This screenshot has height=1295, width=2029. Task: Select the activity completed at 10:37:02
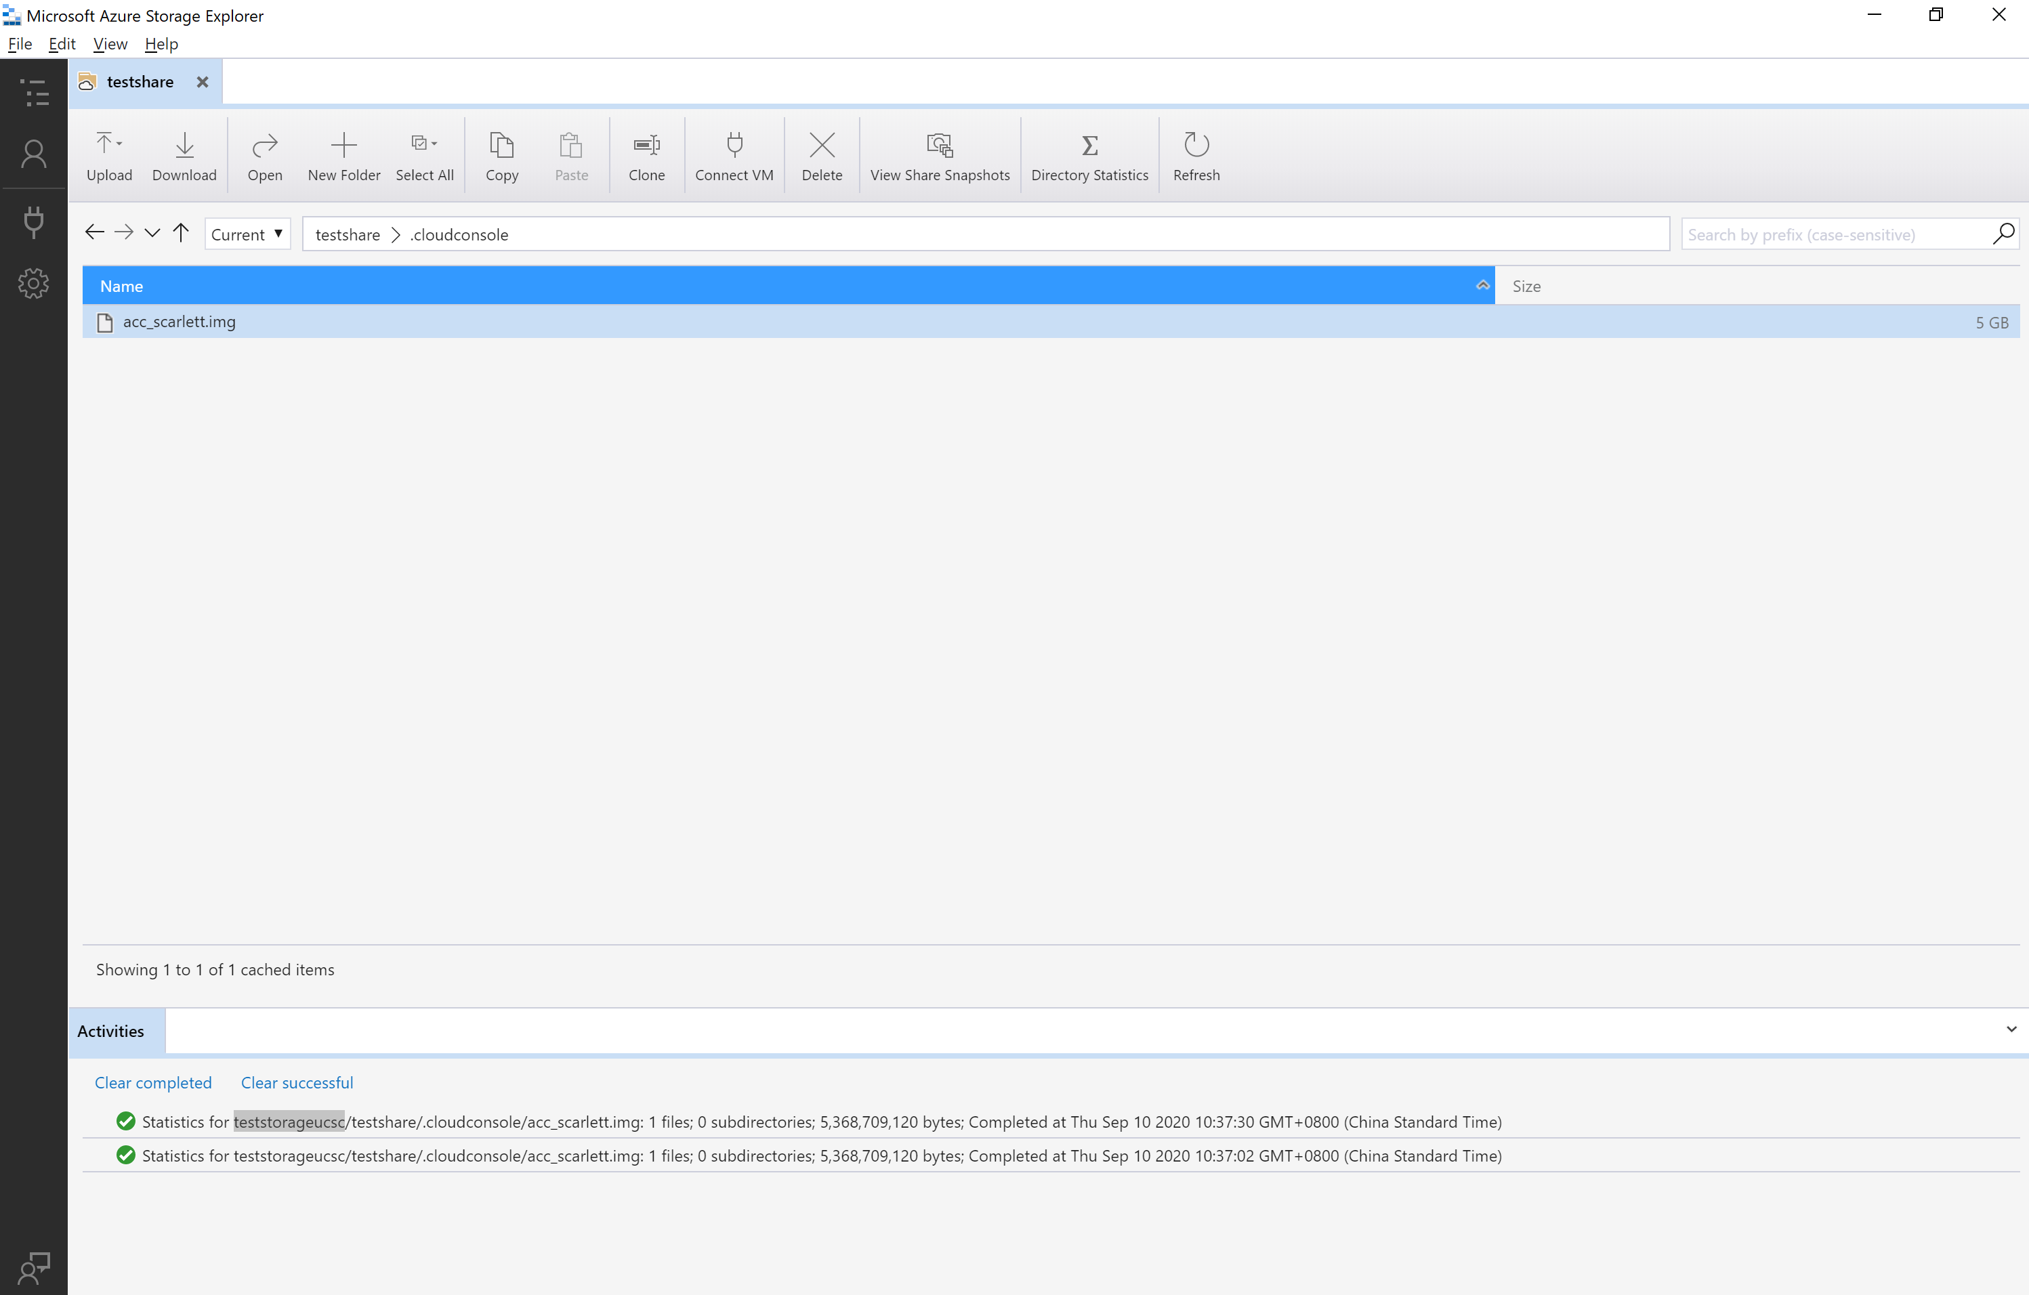click(x=1051, y=1155)
